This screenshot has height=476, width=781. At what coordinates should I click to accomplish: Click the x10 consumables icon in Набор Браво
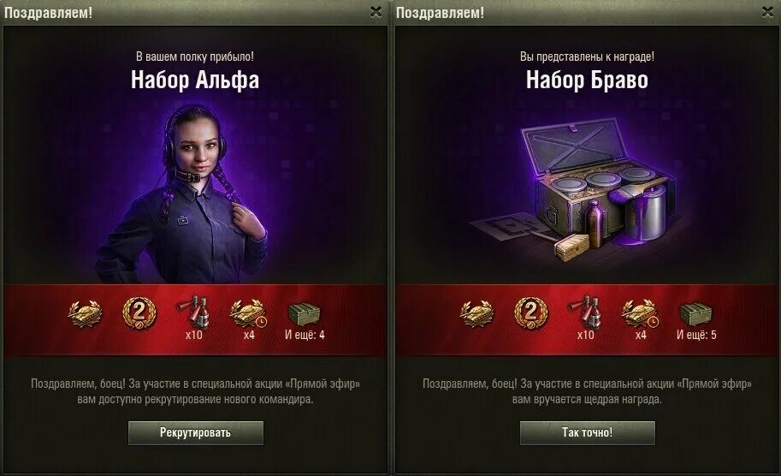[x=585, y=312]
